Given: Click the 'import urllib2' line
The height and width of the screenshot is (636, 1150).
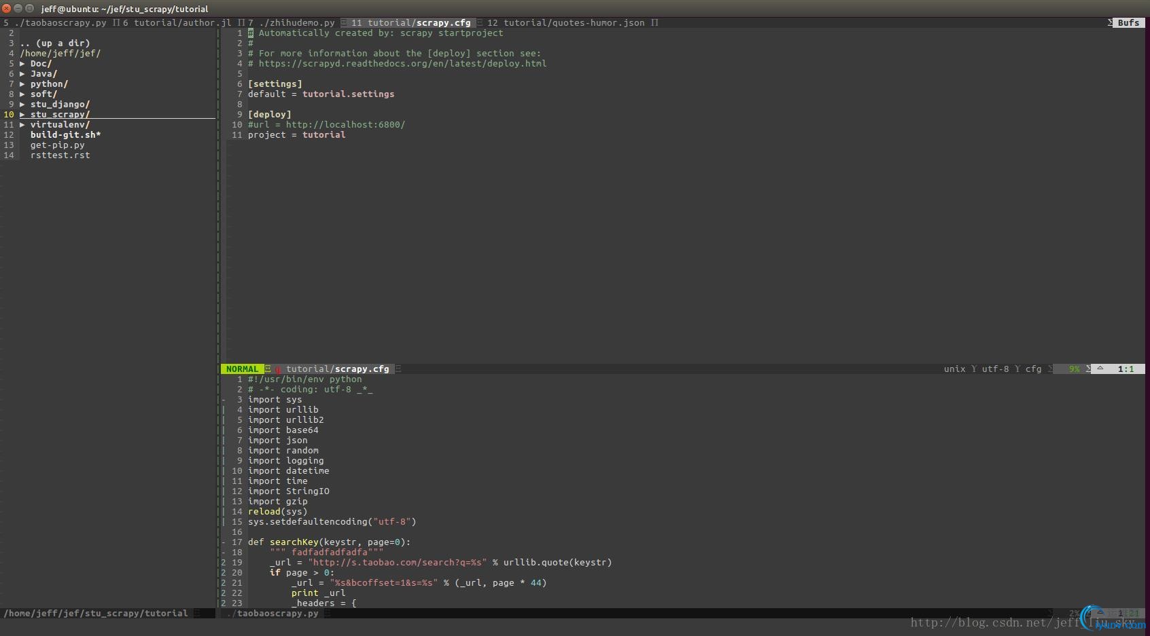Looking at the screenshot, I should tap(285, 420).
